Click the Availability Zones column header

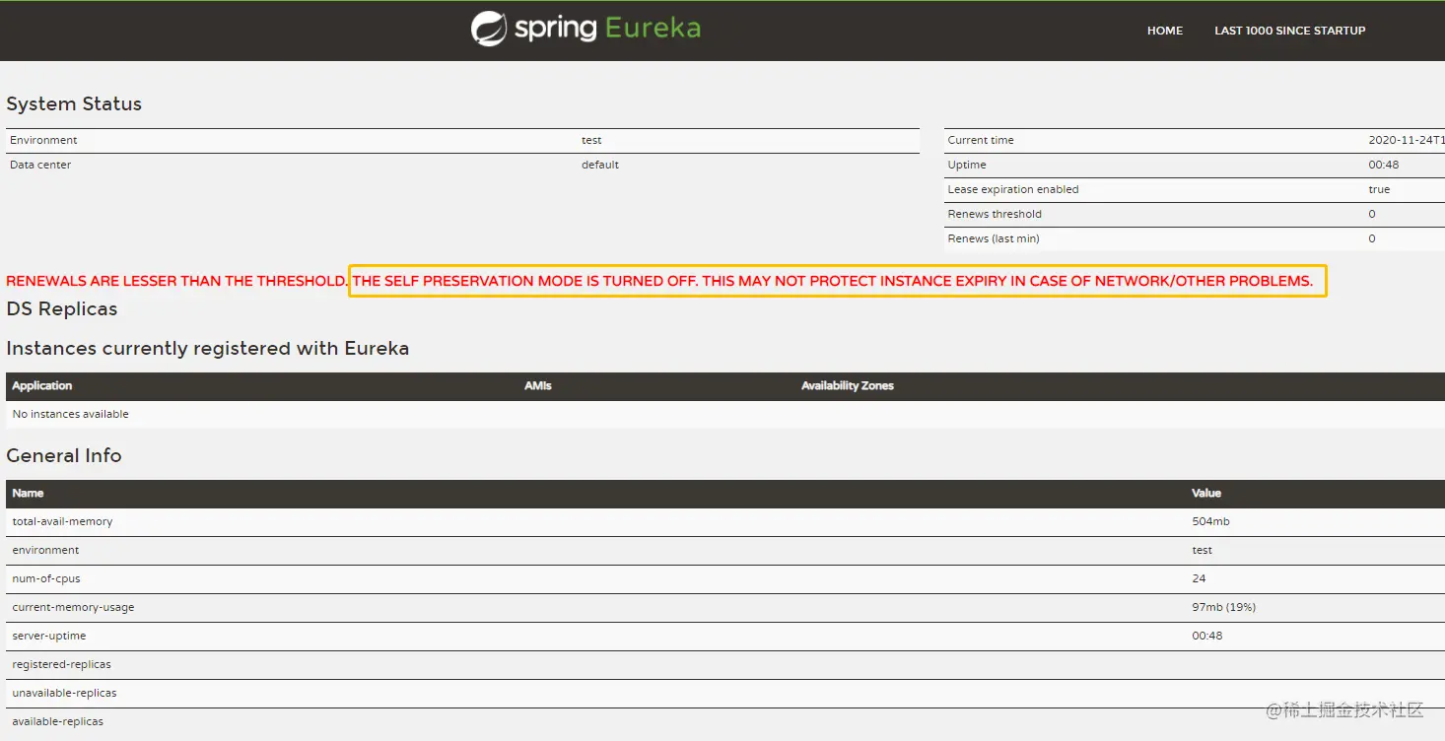(848, 386)
